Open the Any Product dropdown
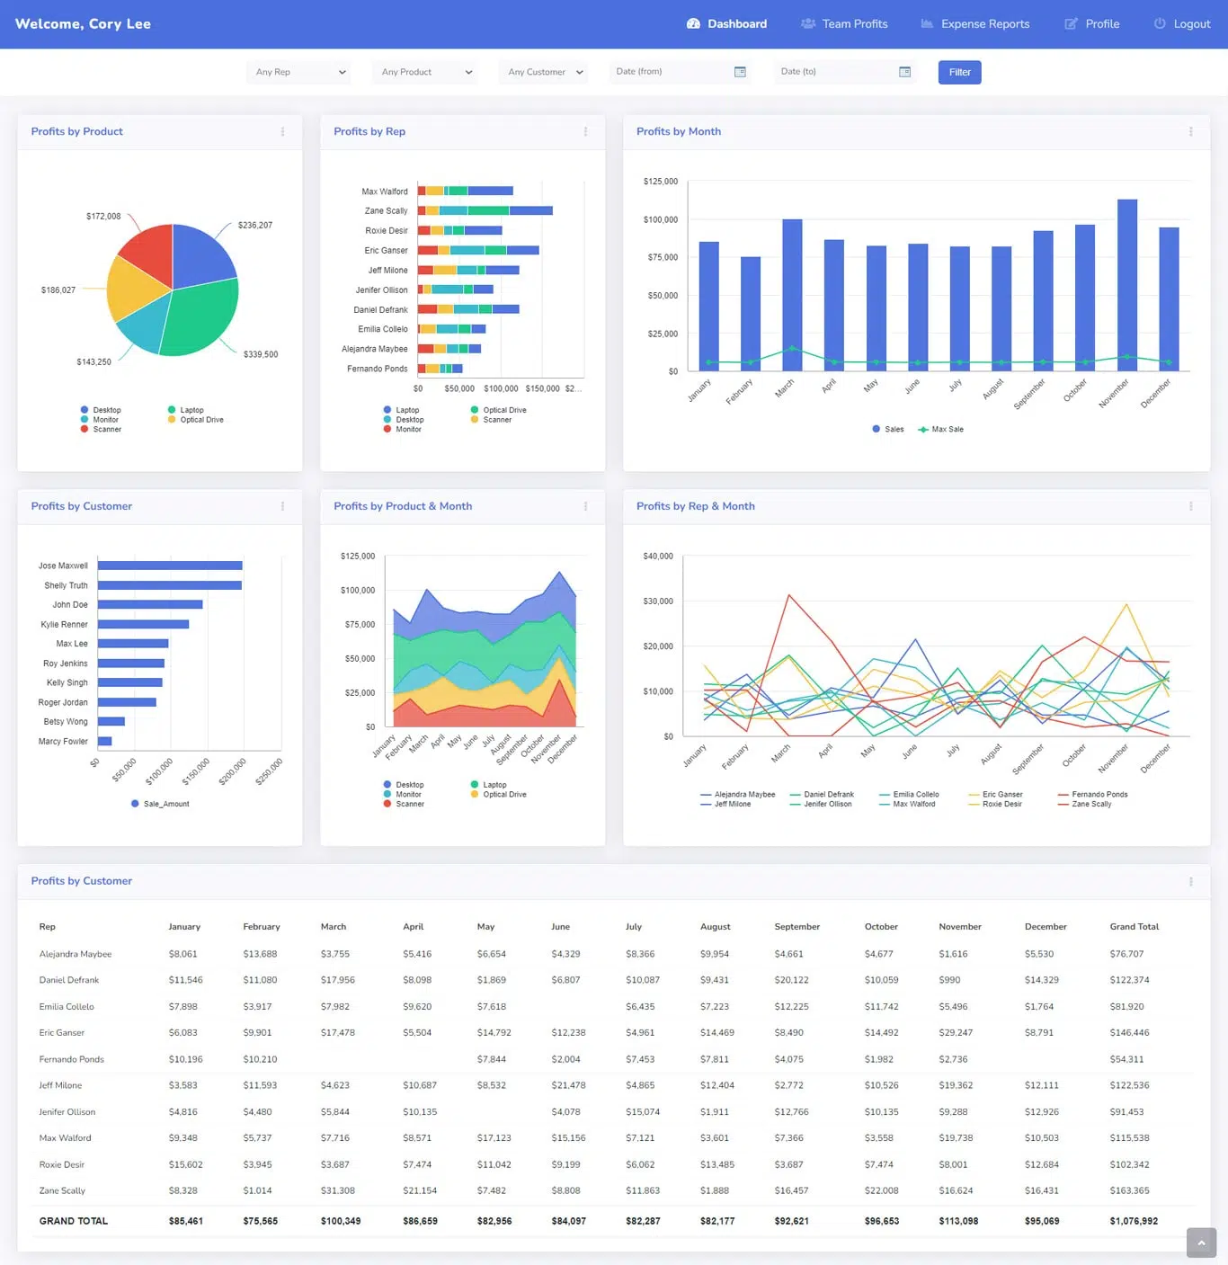The width and height of the screenshot is (1228, 1265). [x=423, y=72]
